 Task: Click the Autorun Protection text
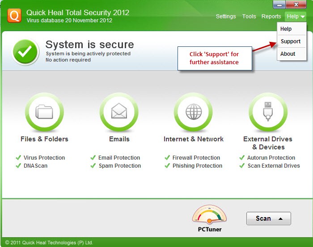[271, 158]
